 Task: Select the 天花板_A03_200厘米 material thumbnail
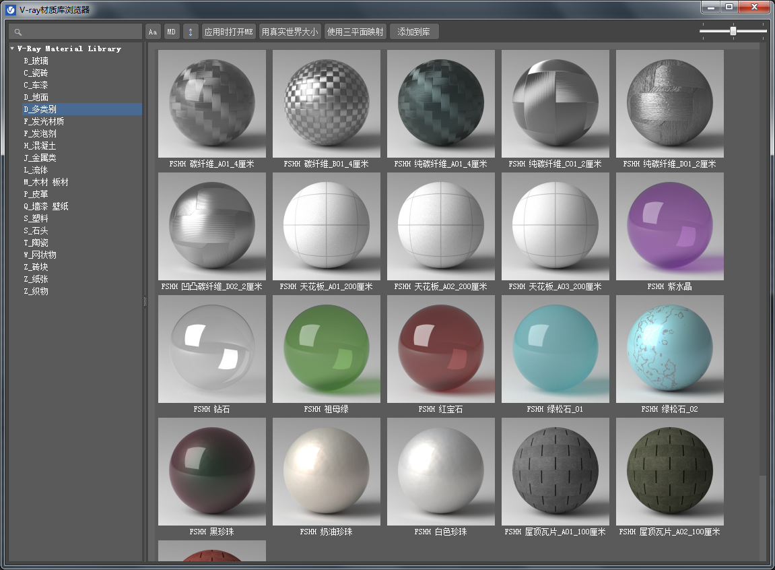(555, 226)
